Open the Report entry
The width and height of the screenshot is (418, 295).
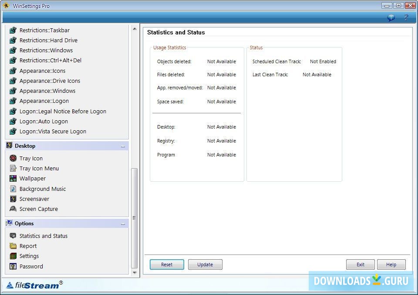click(28, 246)
